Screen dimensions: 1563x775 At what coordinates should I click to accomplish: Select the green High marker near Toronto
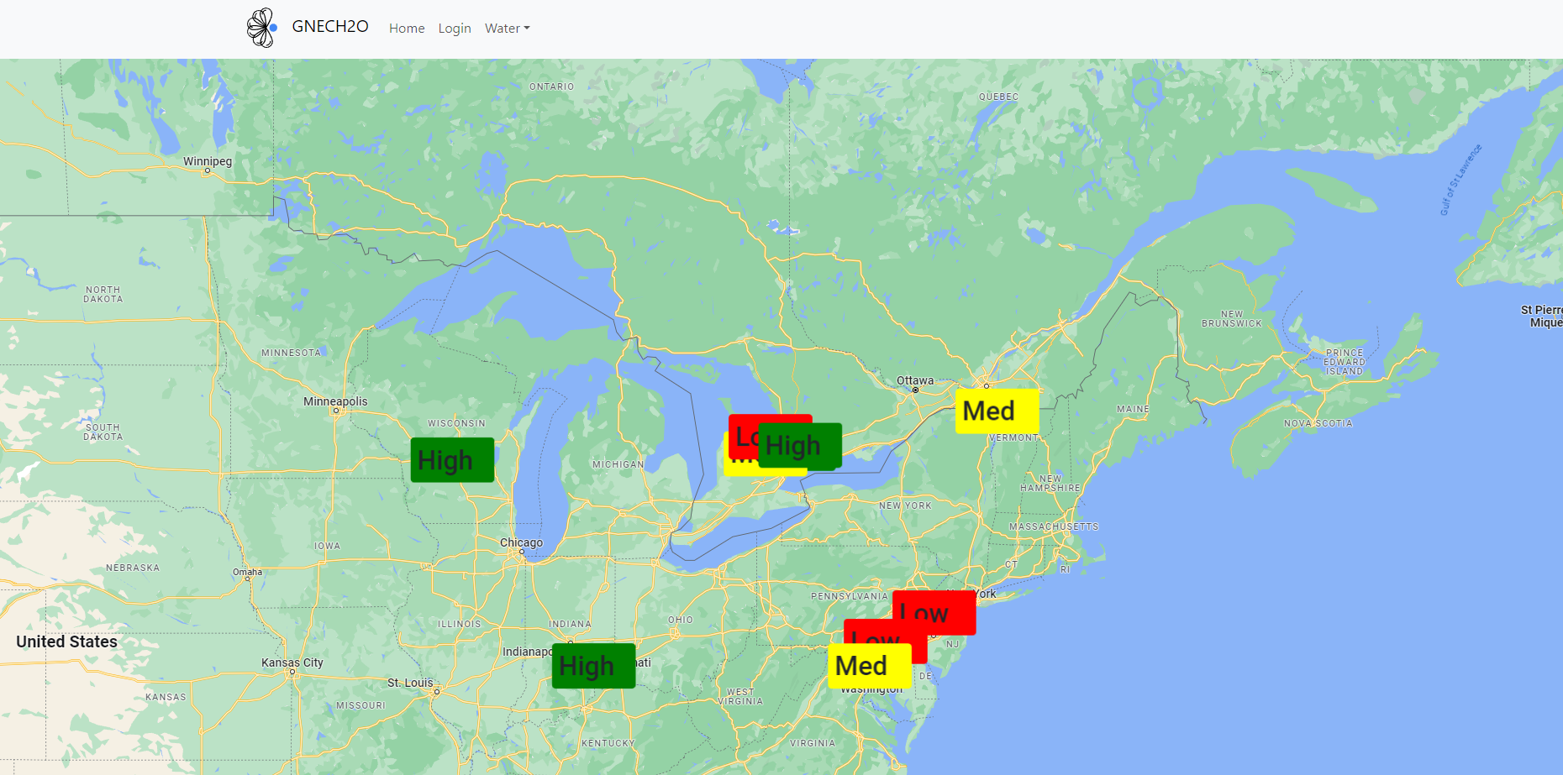[x=800, y=446]
